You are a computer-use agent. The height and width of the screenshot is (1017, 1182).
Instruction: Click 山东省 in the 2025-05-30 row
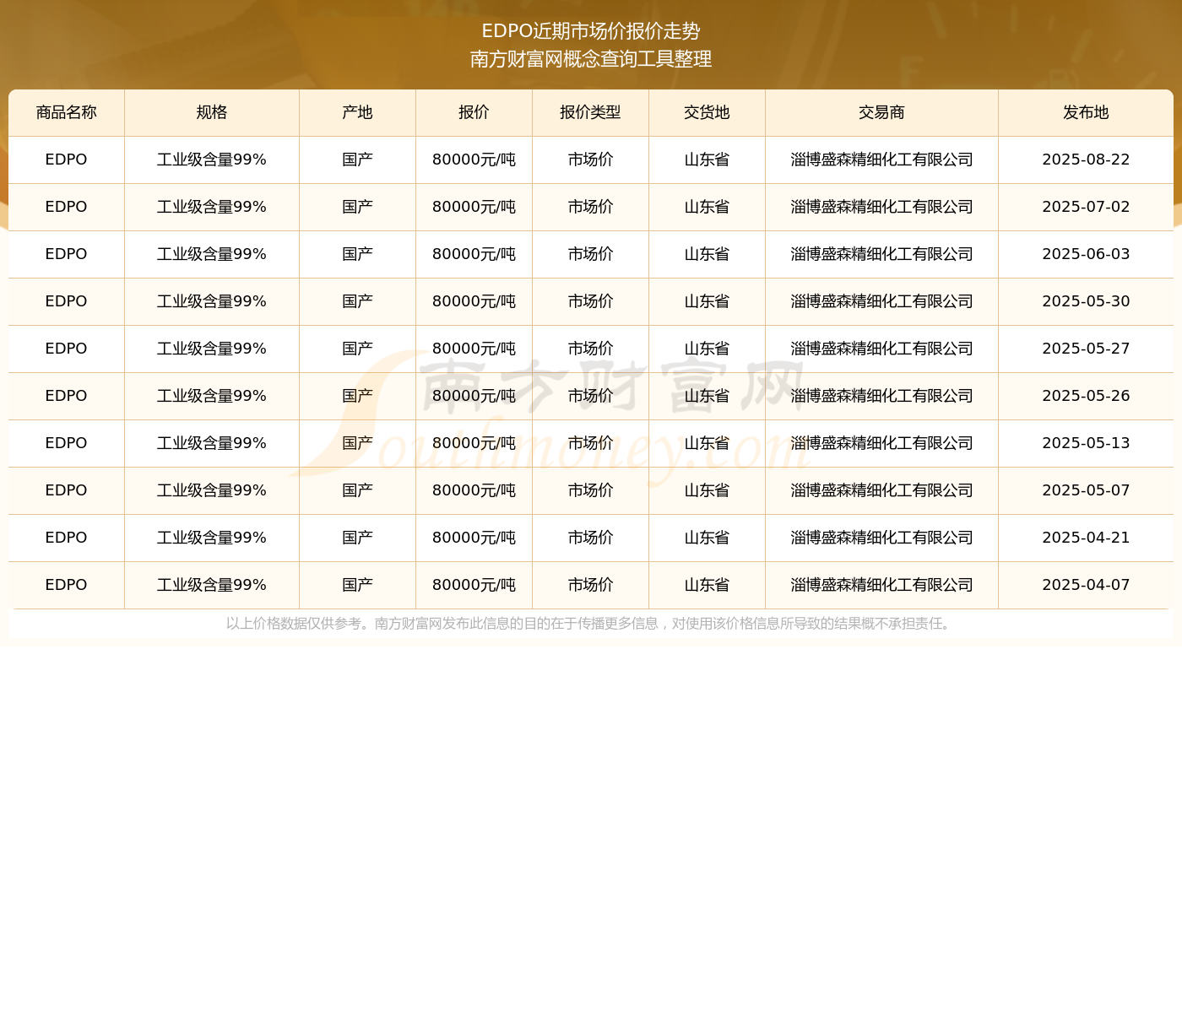(708, 301)
